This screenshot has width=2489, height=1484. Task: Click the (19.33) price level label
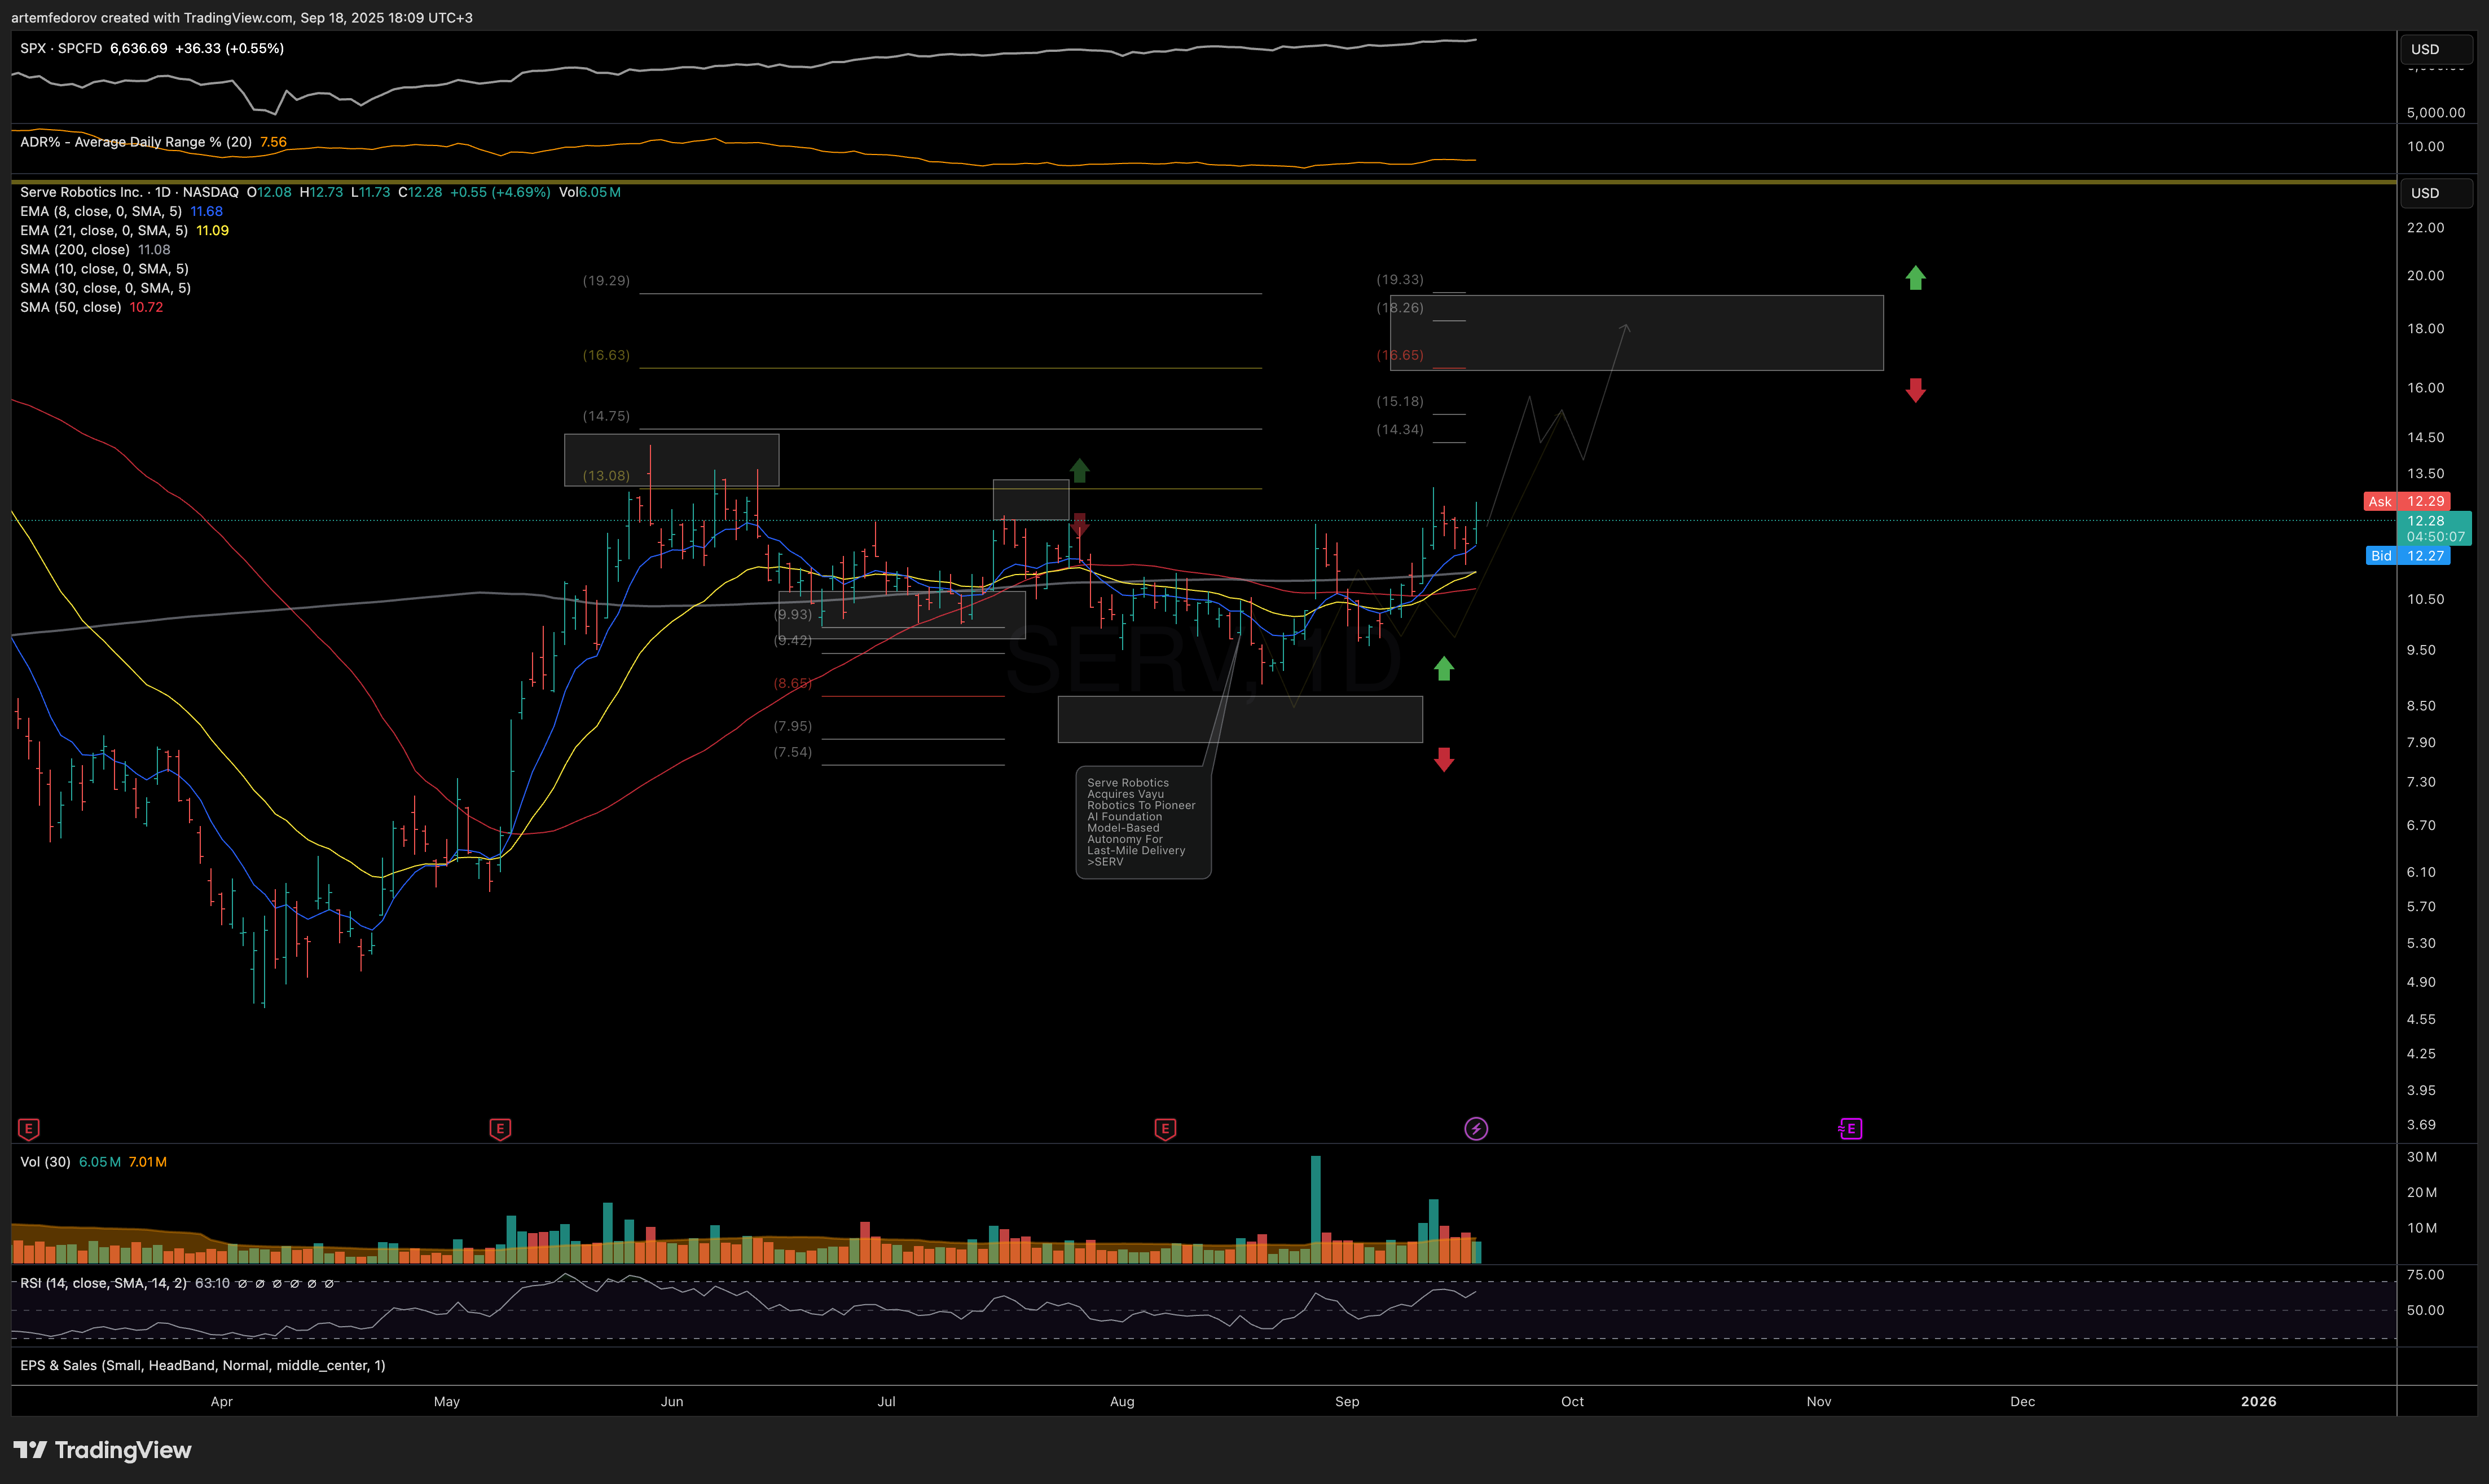pyautogui.click(x=1400, y=279)
